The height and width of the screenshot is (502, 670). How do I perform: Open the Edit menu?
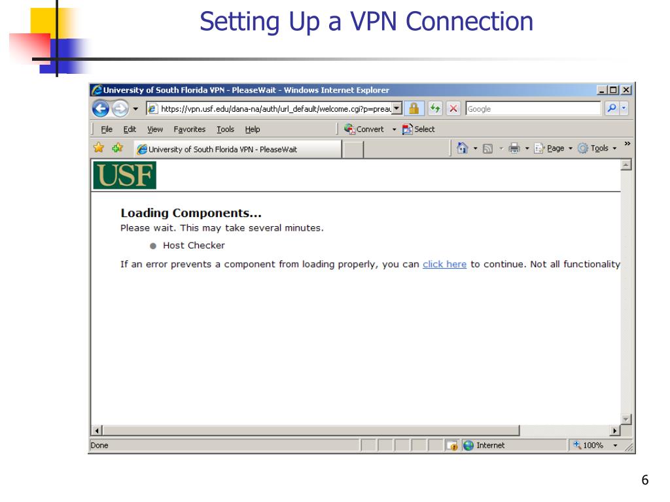click(130, 129)
